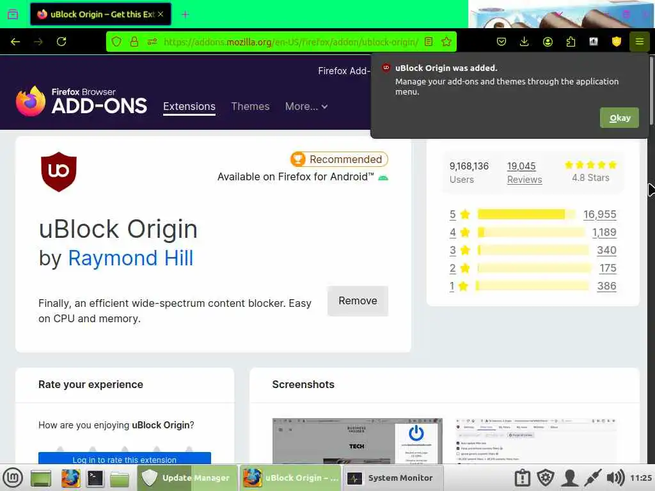Screen dimensions: 655x491
Task: Toggle reader view icon in address bar
Action: pyautogui.click(x=428, y=42)
